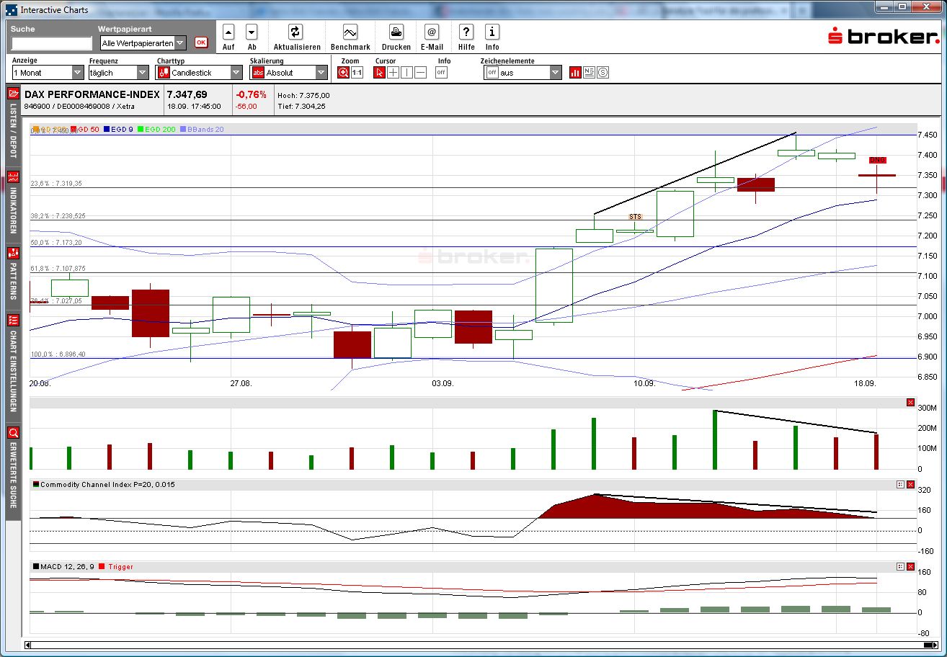Click the 50,0% Fibonacci level label
Image resolution: width=947 pixels, height=657 pixels.
56,243
